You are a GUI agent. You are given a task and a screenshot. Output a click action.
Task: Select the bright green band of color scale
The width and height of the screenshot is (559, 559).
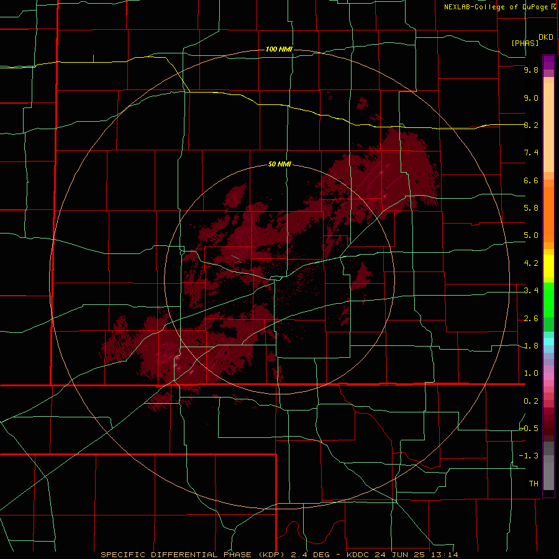click(548, 300)
